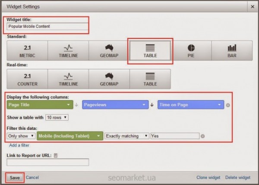Remove the Mobile filter with the delete icon
The height and width of the screenshot is (185, 259).
[203, 136]
